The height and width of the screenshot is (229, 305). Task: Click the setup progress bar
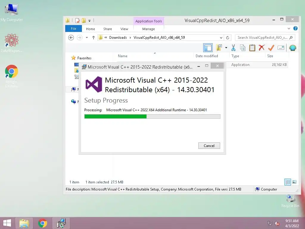152,117
